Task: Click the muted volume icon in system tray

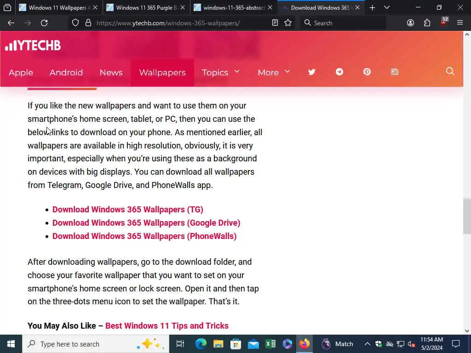Action: [x=412, y=344]
